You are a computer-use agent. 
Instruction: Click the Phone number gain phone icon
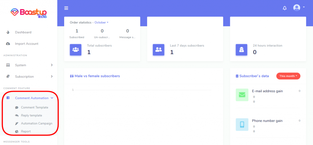point(242,125)
